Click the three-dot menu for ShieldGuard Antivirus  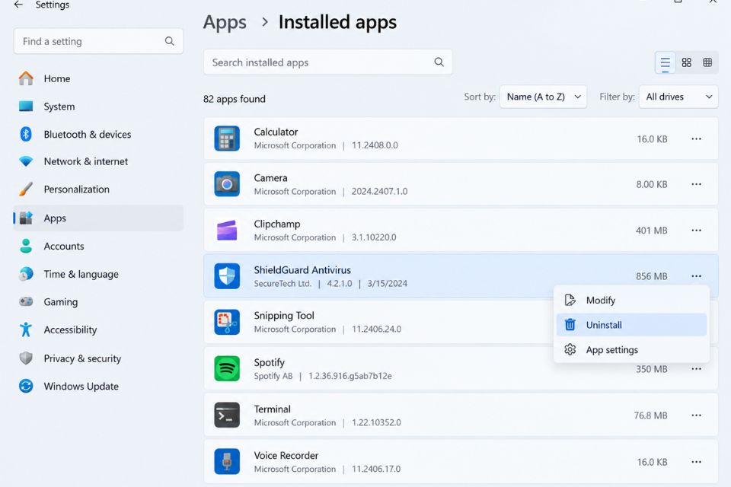[696, 276]
